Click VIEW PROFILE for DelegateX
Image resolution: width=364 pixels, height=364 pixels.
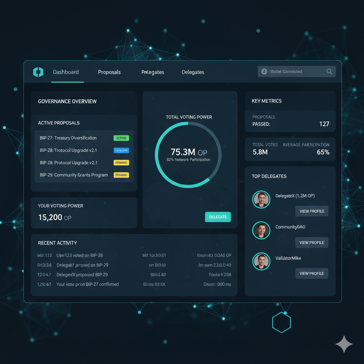[x=312, y=211]
